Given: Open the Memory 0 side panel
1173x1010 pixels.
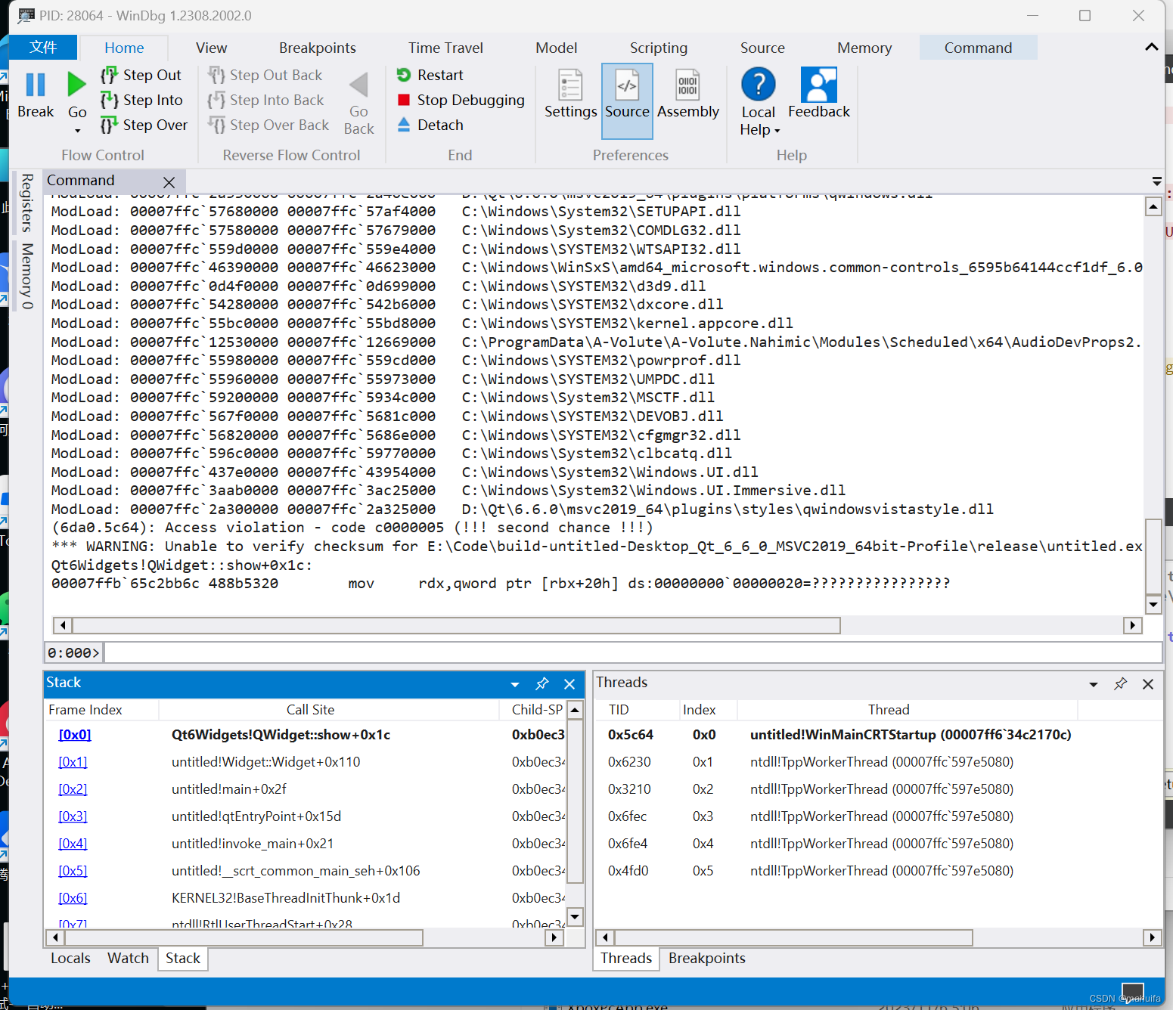Looking at the screenshot, I should click(26, 276).
